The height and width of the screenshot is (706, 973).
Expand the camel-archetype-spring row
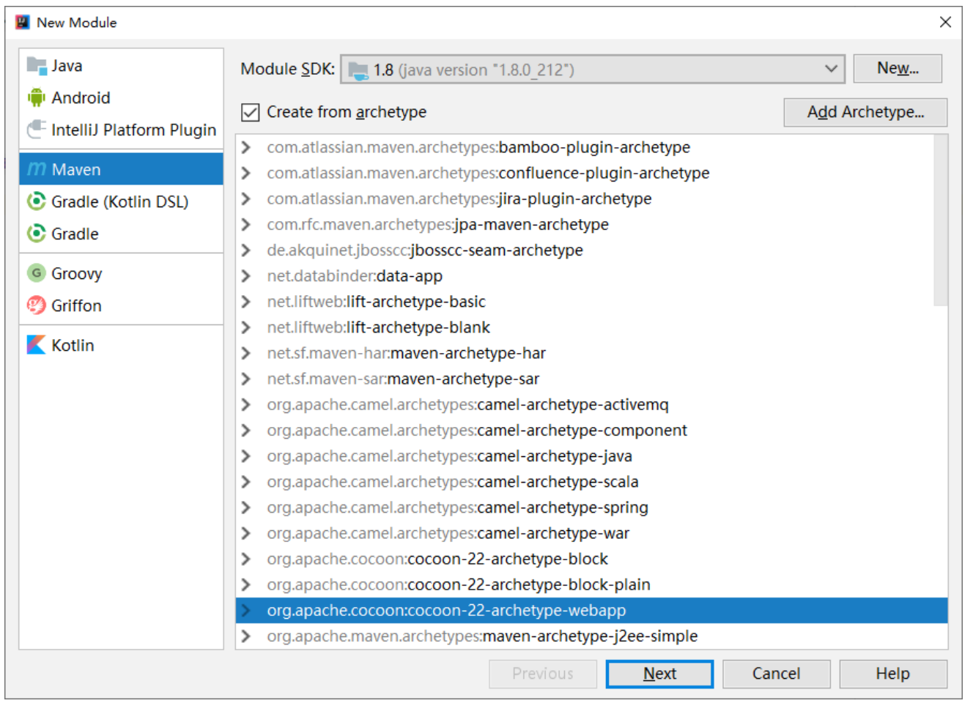(246, 508)
